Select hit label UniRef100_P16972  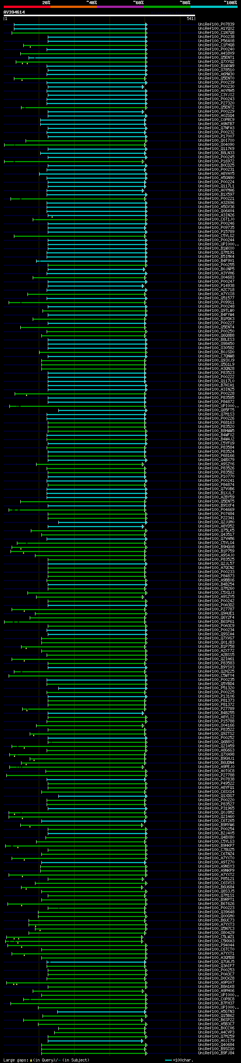(216, 161)
